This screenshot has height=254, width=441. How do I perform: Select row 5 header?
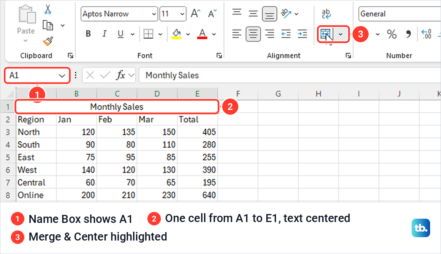(8, 157)
